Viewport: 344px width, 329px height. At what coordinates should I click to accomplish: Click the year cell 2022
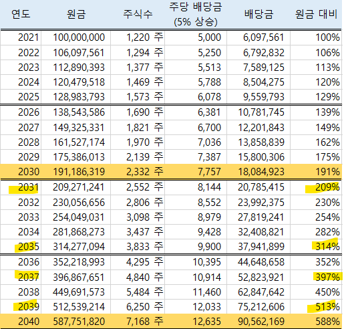click(x=29, y=53)
